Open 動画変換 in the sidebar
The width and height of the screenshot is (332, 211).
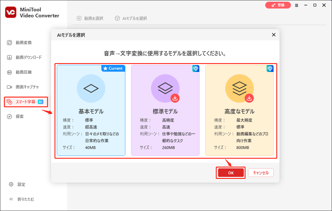19,43
